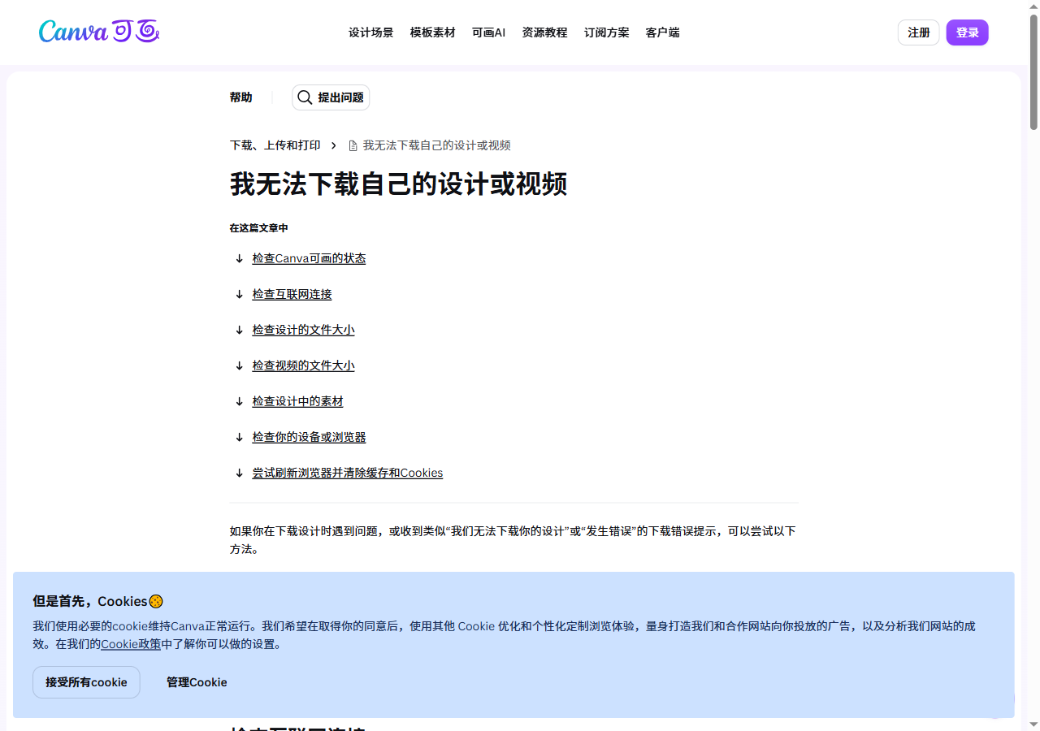Jump to 检查你的设备或浏览器 section
Viewport: 1040px width, 731px height.
(309, 437)
